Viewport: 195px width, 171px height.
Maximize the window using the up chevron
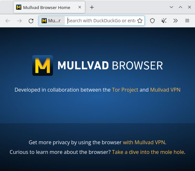(180, 7)
